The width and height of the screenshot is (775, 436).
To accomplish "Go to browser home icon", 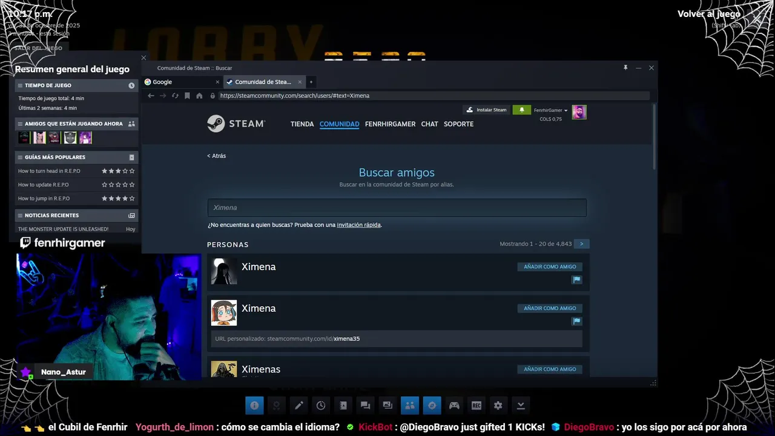I will pyautogui.click(x=199, y=96).
